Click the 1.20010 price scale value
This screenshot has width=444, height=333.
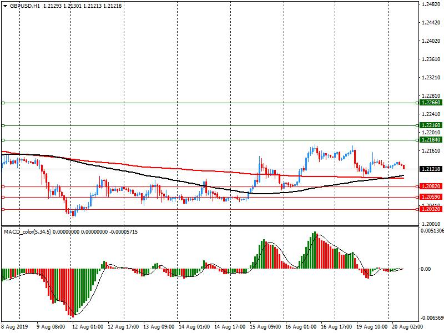[x=431, y=224]
